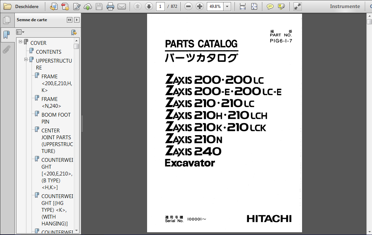The image size is (372, 235).
Task: Open the BOOM FOOT PIN bookmark
Action: [x=56, y=118]
